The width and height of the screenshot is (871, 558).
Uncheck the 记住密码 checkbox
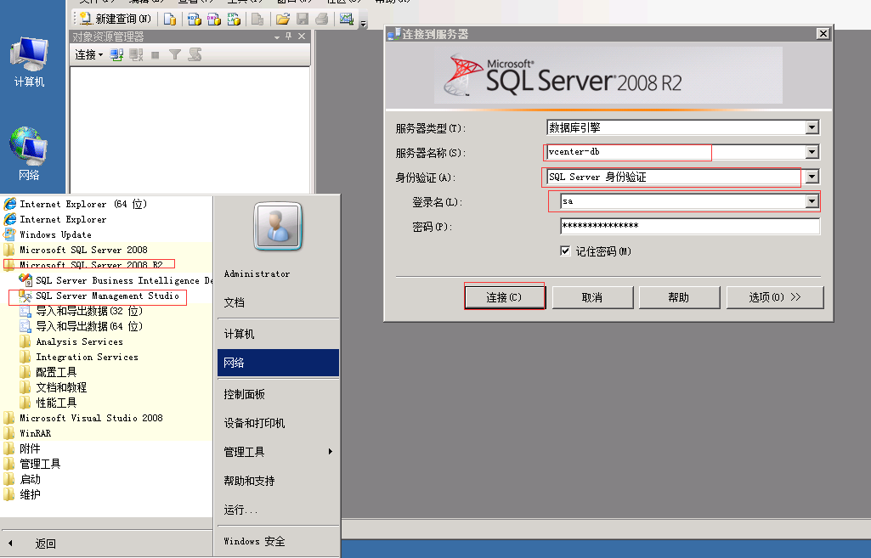point(565,251)
